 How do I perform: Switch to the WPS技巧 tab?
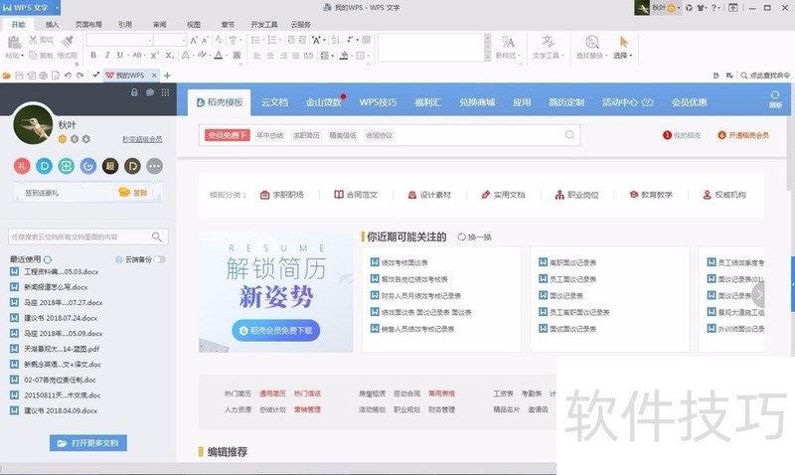(378, 102)
